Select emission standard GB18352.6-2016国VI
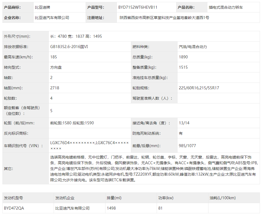This screenshot has width=261, height=215. click(x=69, y=47)
